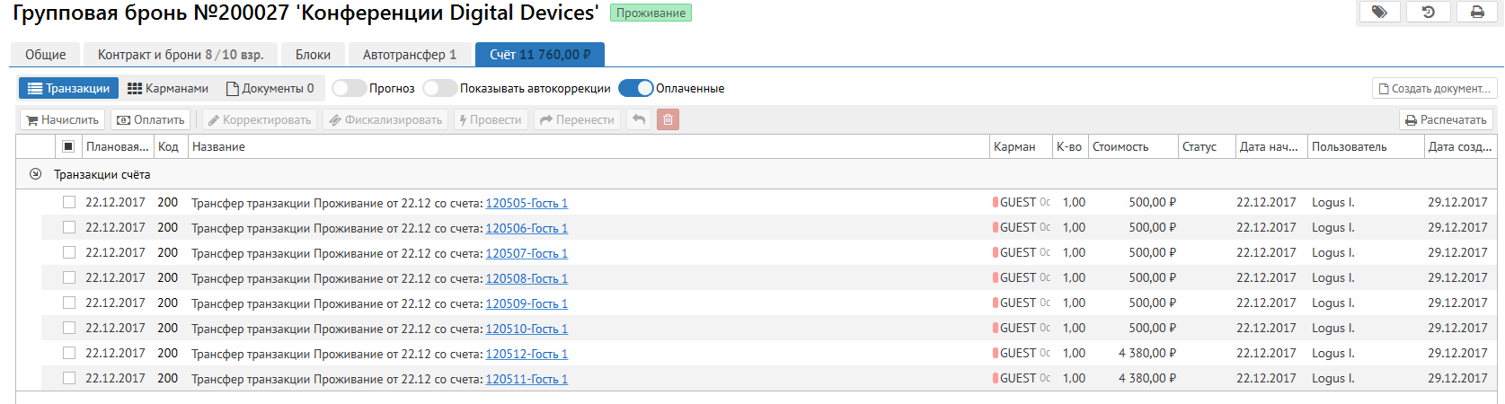Click the undo arrow toolbar icon
This screenshot has width=1505, height=404.
point(638,119)
